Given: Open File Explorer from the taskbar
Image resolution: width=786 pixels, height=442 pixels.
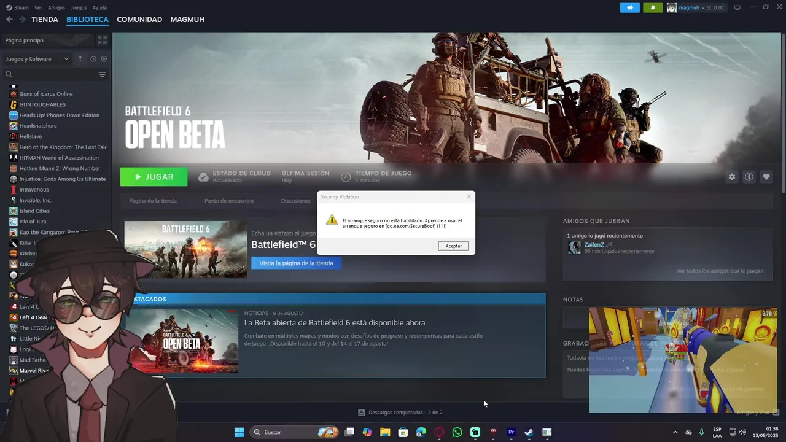Looking at the screenshot, I should click(385, 432).
